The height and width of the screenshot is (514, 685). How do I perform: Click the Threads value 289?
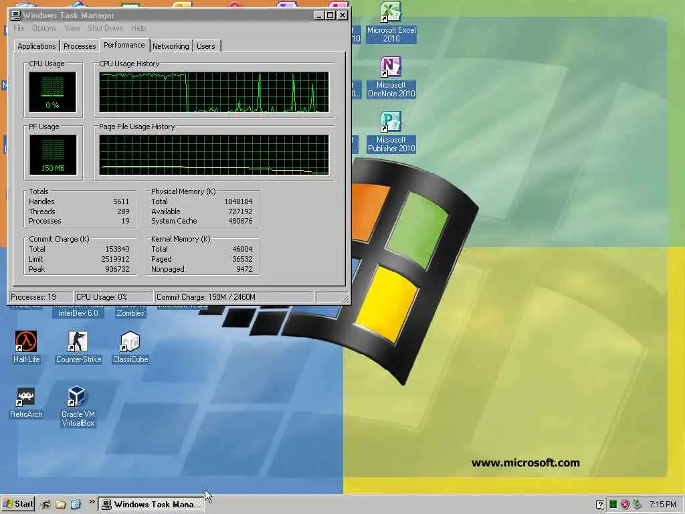(123, 211)
